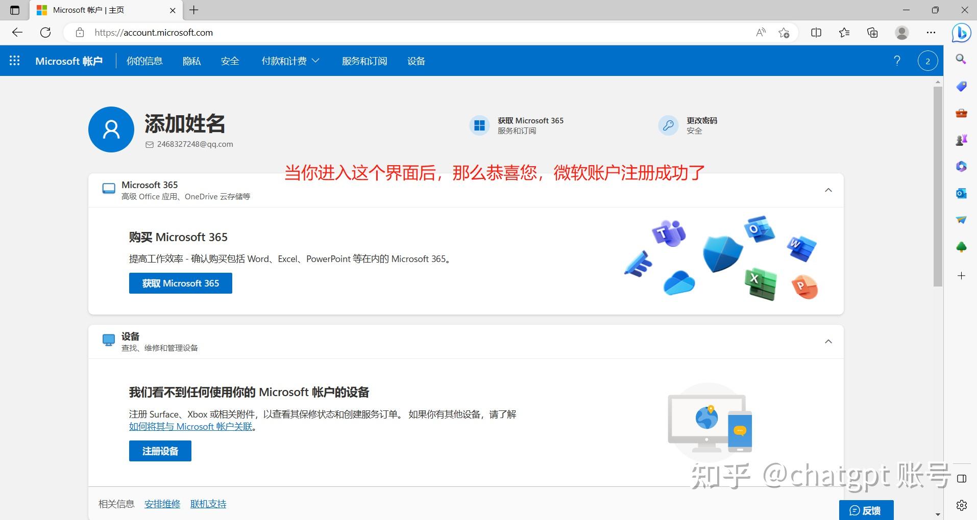
Task: Open the Favorites list icon
Action: click(844, 33)
